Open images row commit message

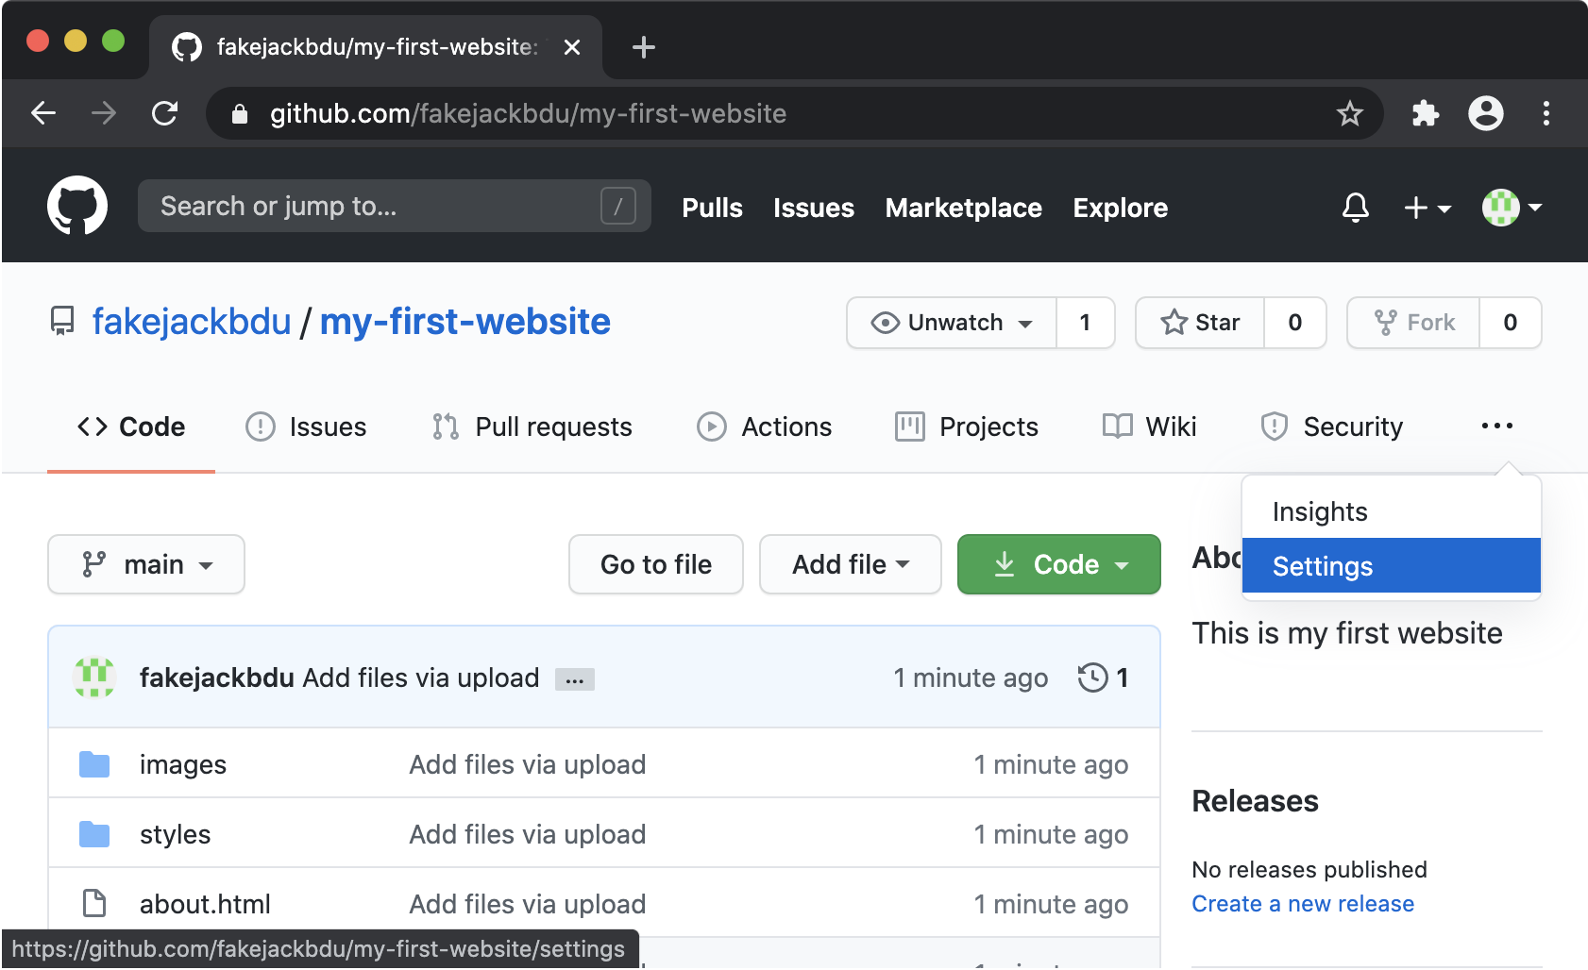tap(527, 764)
